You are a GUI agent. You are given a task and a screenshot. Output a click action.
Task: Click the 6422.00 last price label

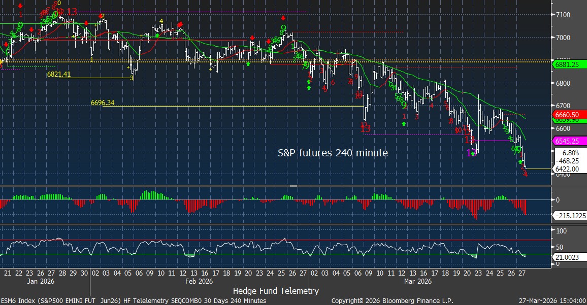pyautogui.click(x=567, y=168)
